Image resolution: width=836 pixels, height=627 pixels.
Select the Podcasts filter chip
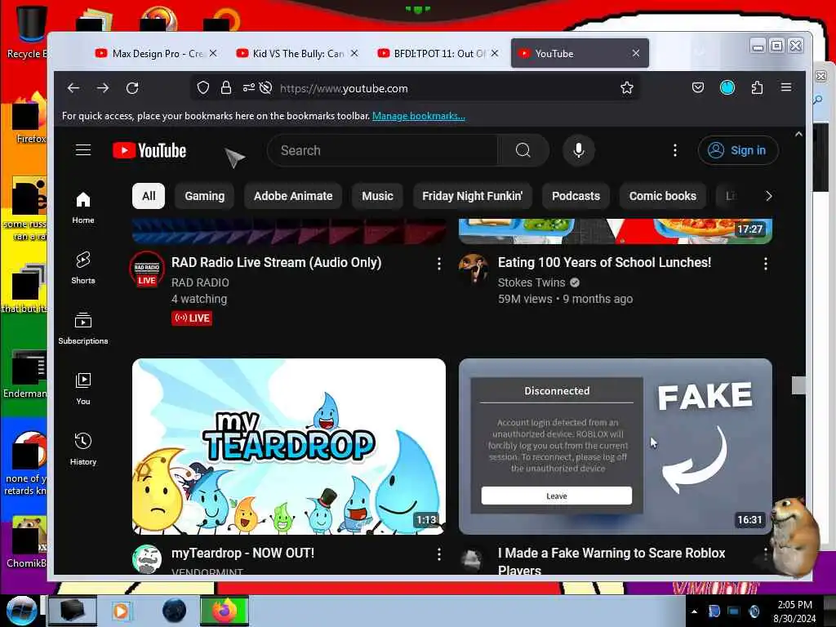[x=576, y=196]
